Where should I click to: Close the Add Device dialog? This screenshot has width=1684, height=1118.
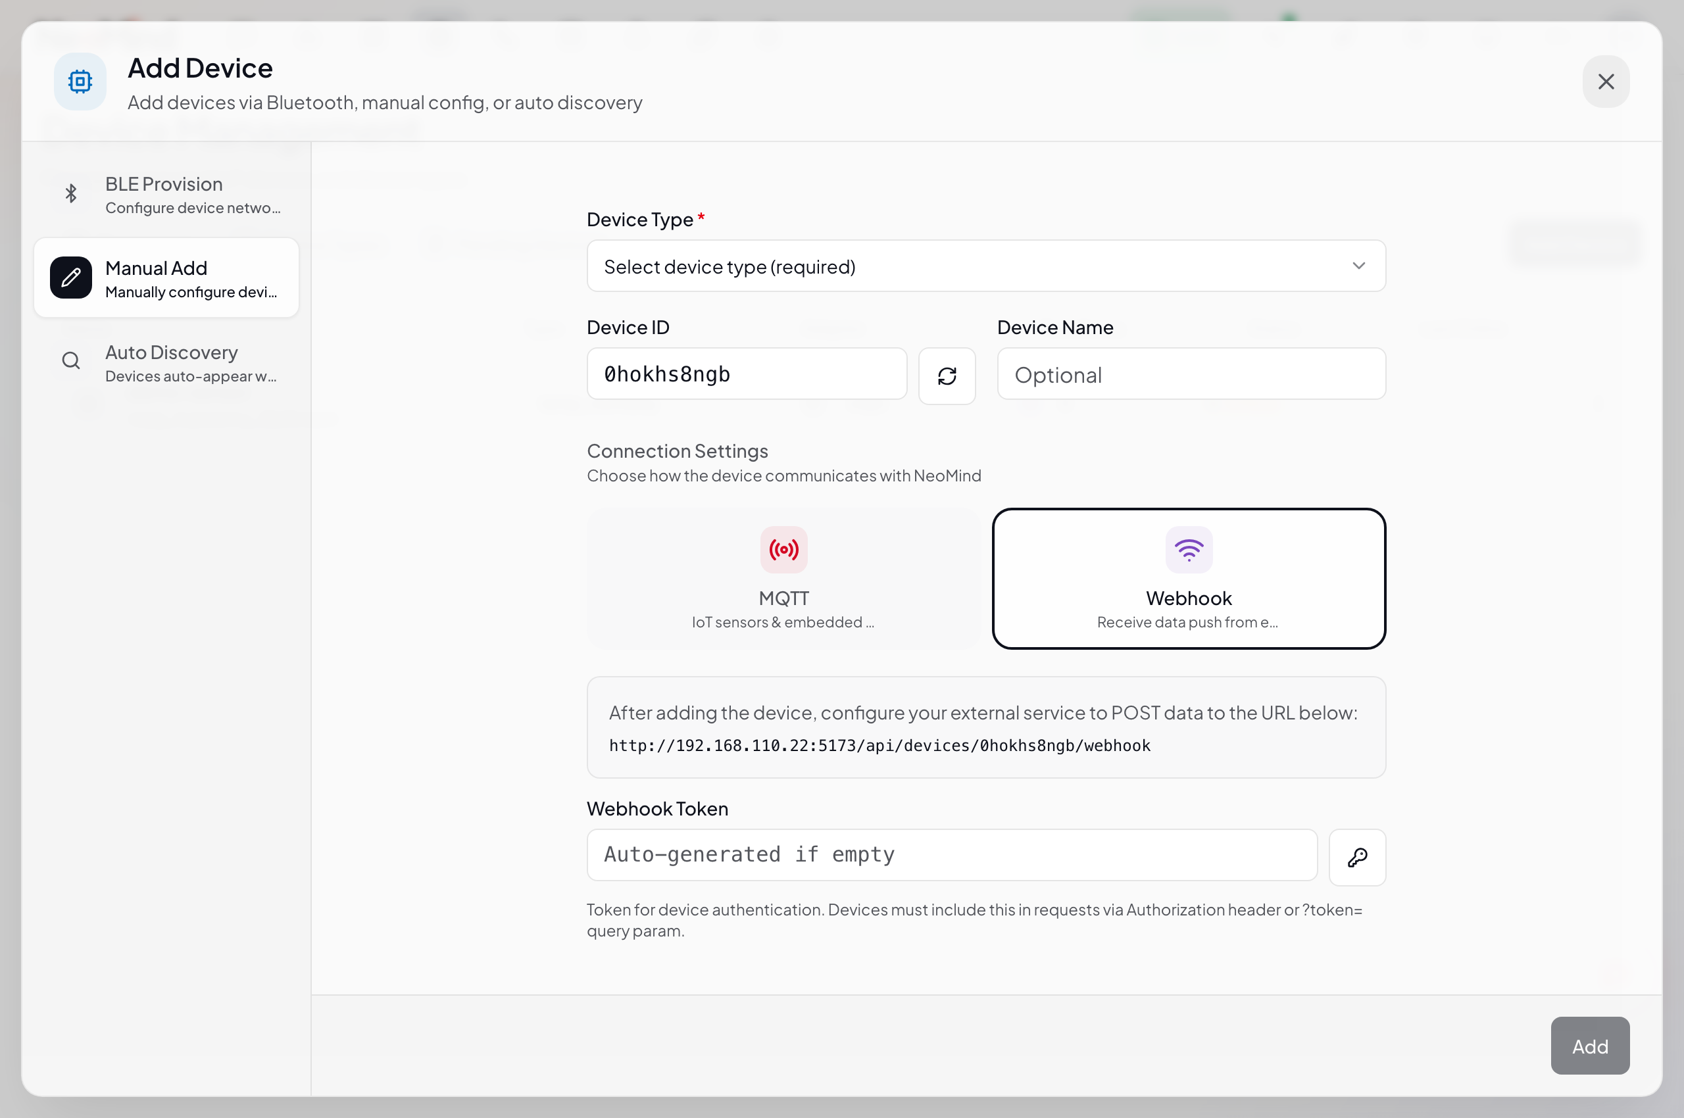point(1606,82)
